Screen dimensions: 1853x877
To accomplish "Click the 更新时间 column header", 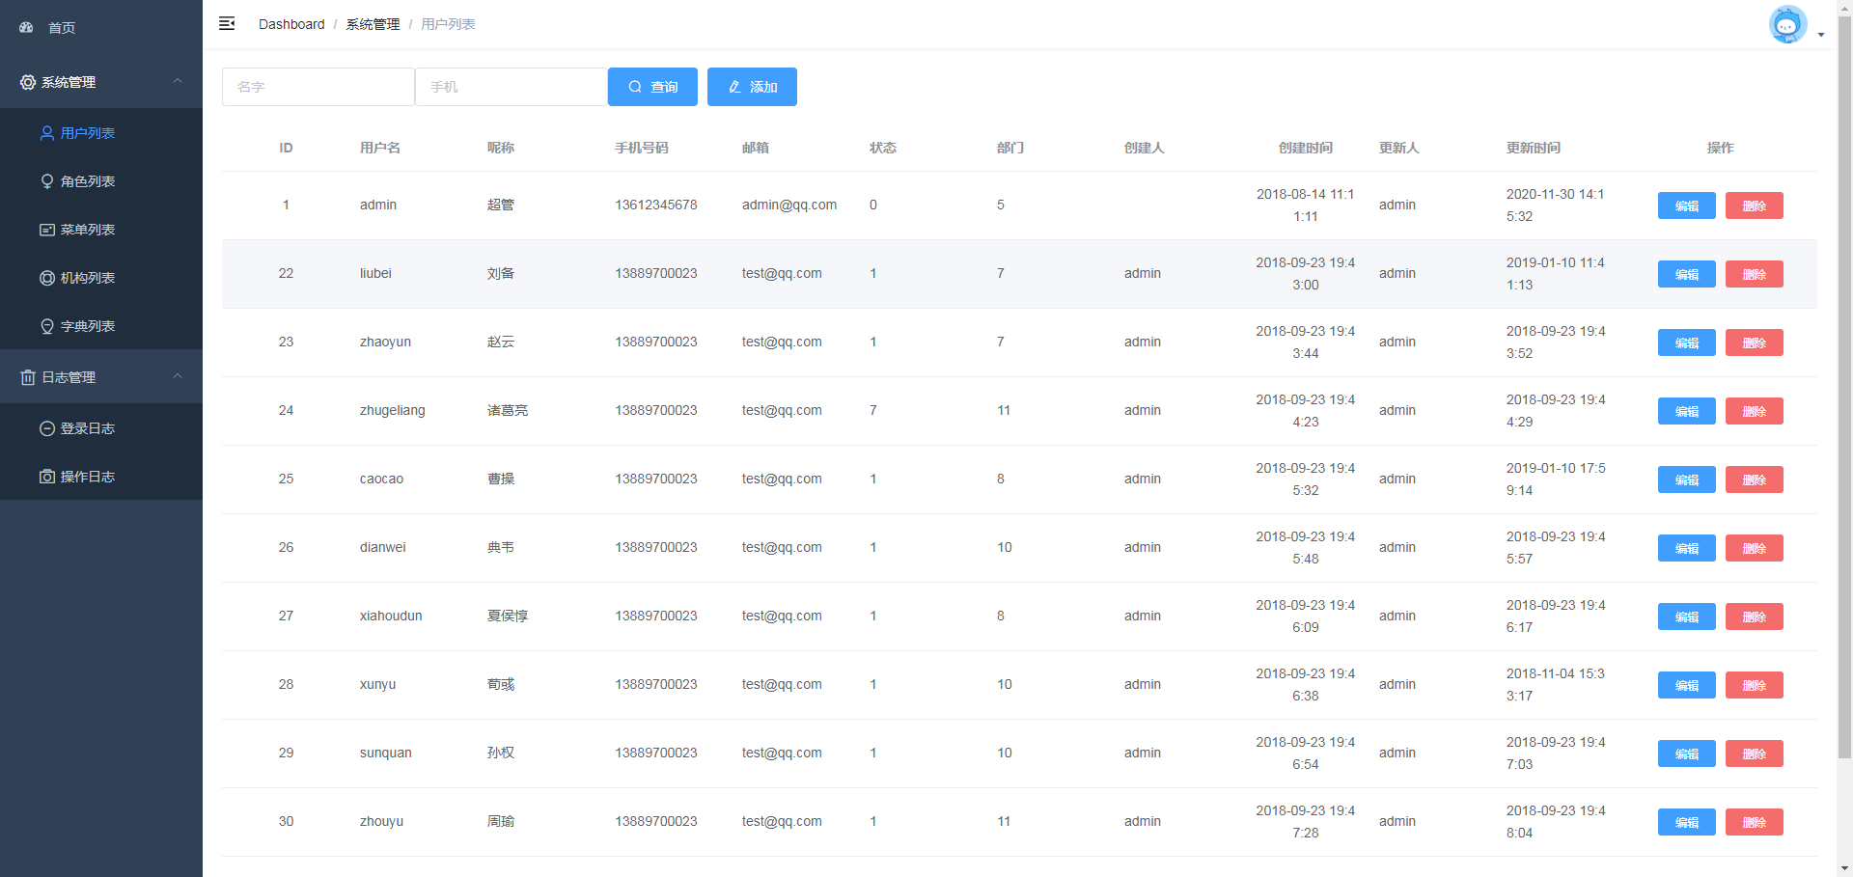I will point(1534,148).
